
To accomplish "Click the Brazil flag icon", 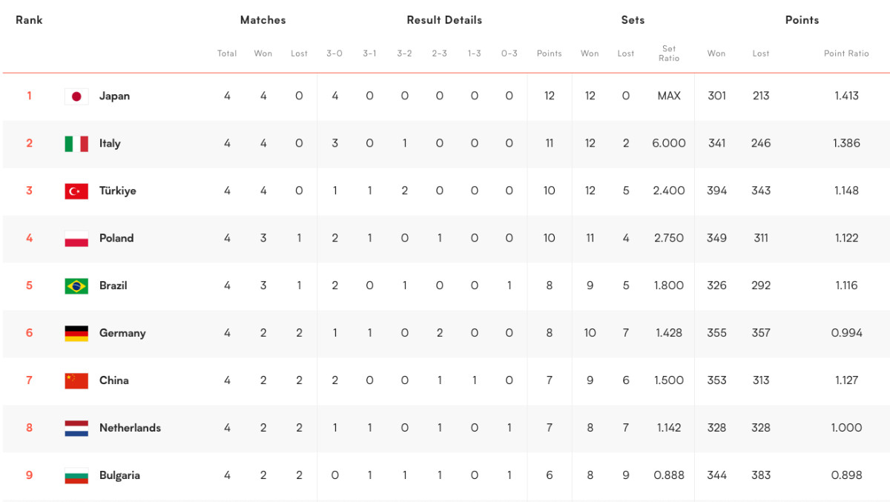I will click(76, 286).
